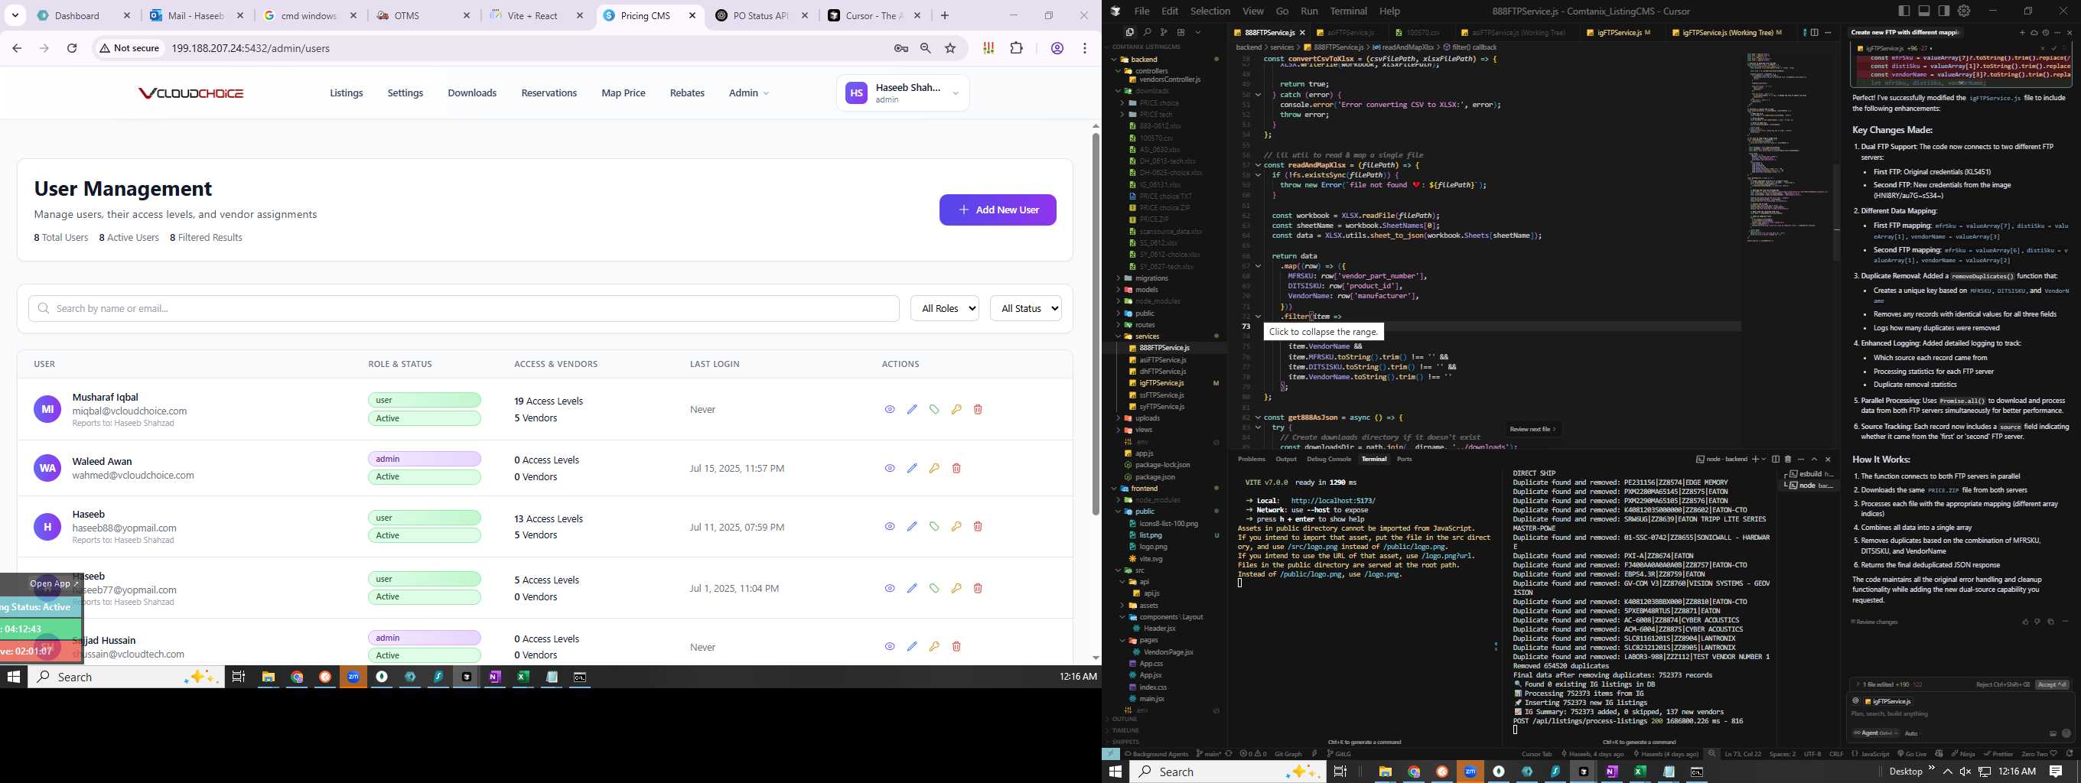Open All Status filter dropdown
2081x783 pixels.
point(1025,308)
